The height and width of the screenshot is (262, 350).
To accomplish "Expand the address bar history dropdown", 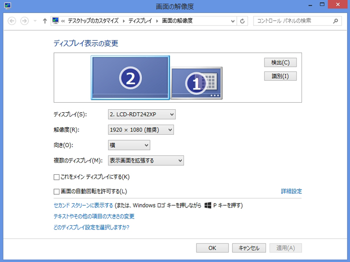I will pos(232,21).
